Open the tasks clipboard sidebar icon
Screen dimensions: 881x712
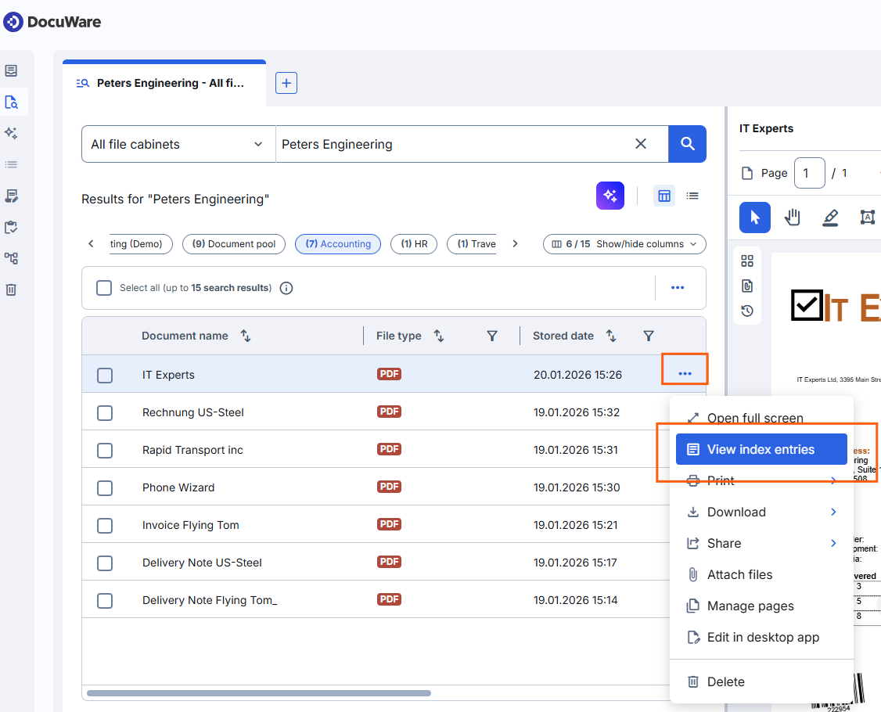tap(11, 227)
